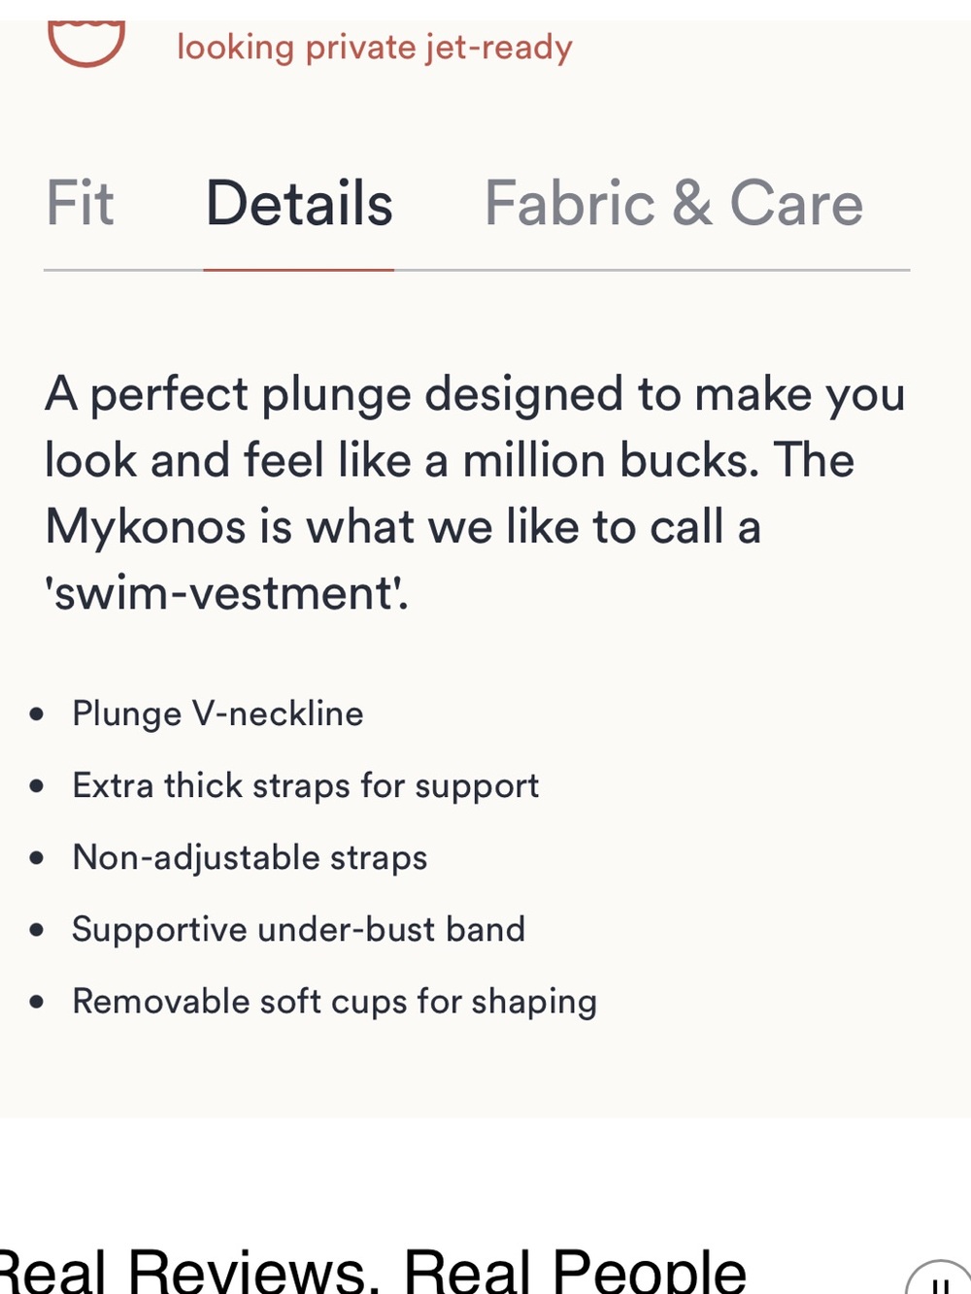Click the bullet dot beside Supportive under-bust band
Image resolution: width=971 pixels, height=1294 pixels.
[37, 930]
